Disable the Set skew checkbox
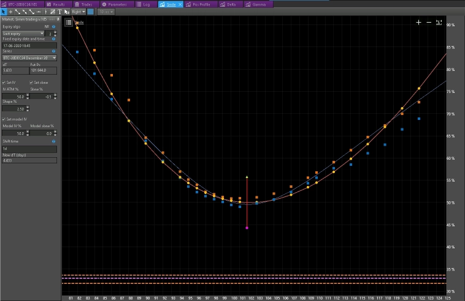Viewport: 465px width, 301px height. tap(31, 83)
